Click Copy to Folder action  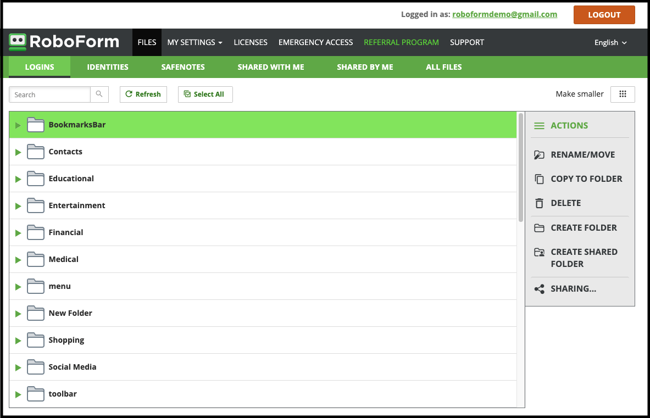coord(586,179)
